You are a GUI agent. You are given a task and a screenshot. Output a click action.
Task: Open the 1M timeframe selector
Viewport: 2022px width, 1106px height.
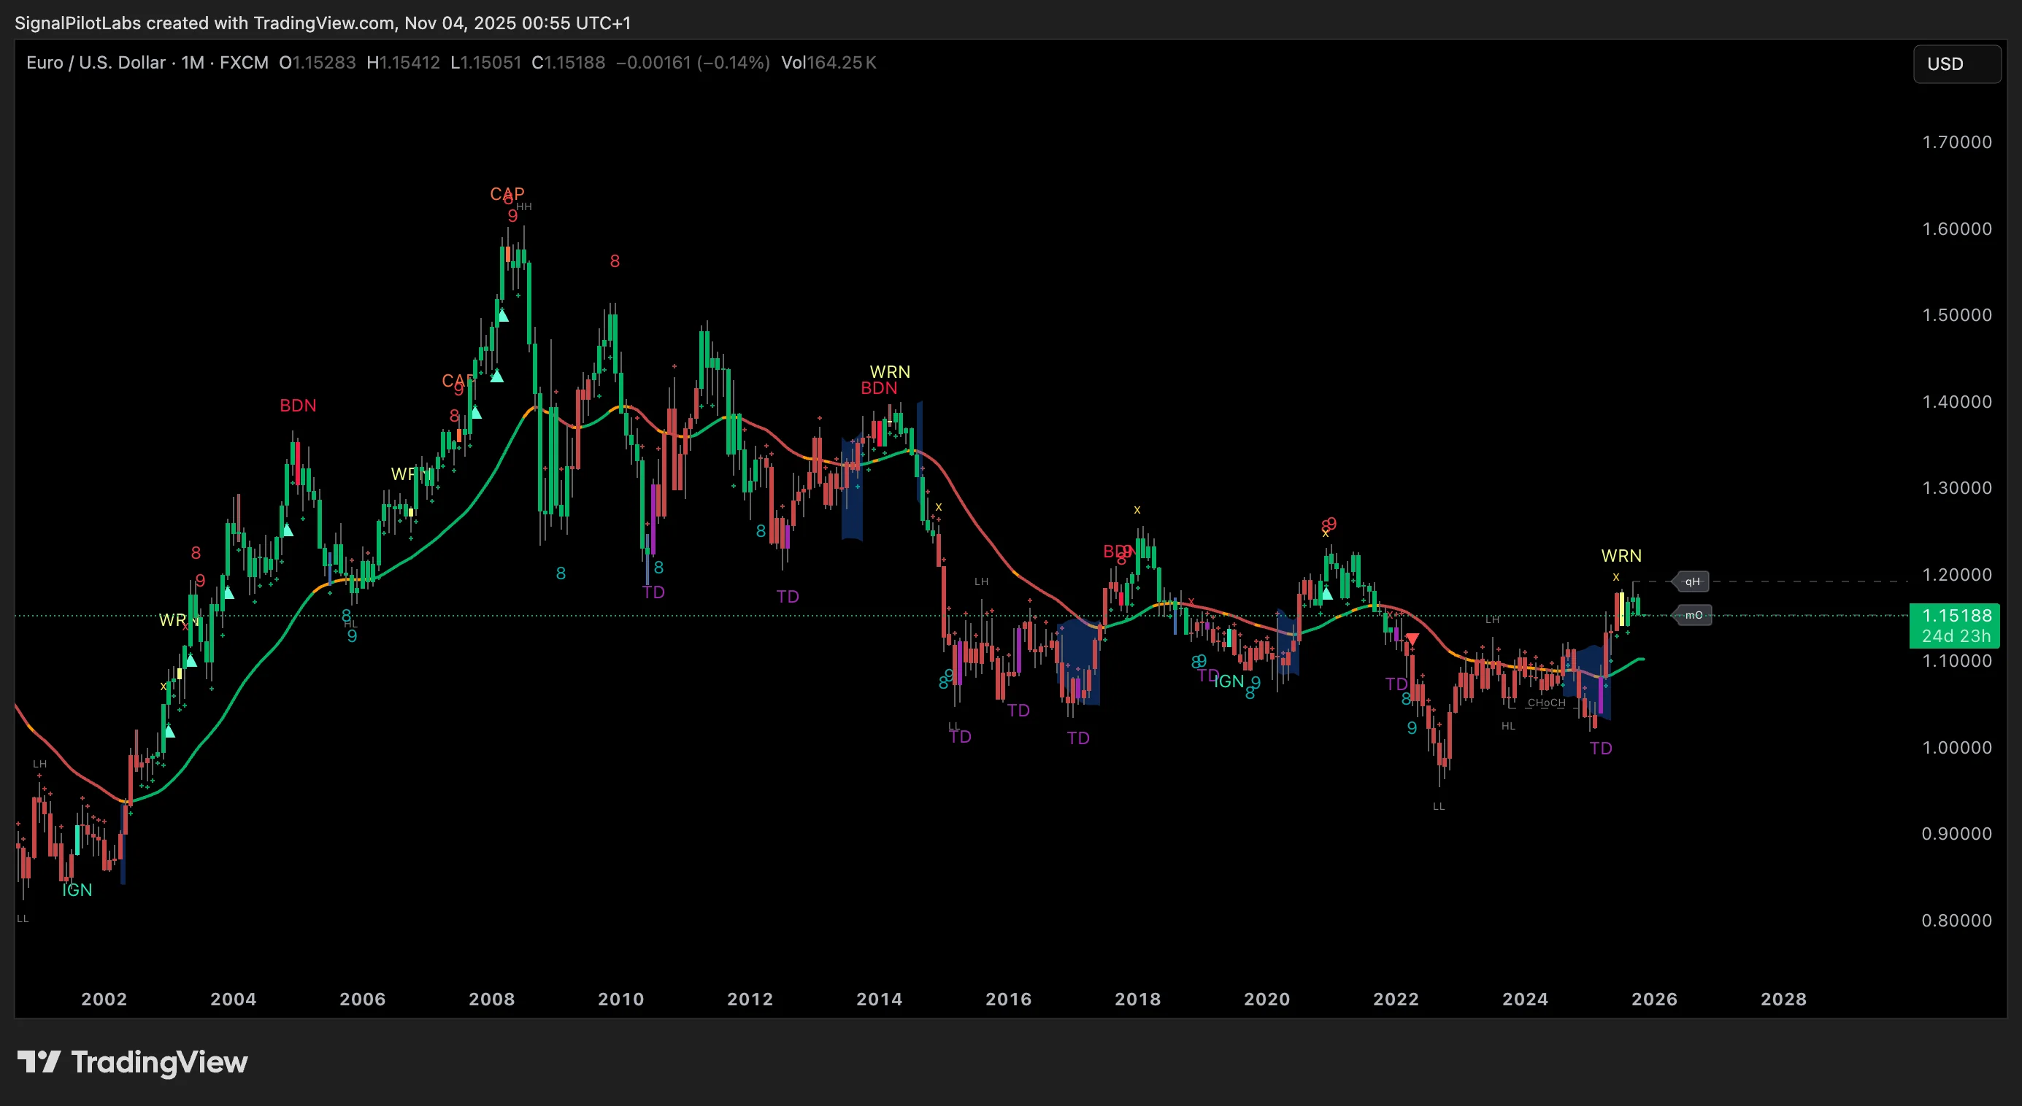click(x=191, y=63)
